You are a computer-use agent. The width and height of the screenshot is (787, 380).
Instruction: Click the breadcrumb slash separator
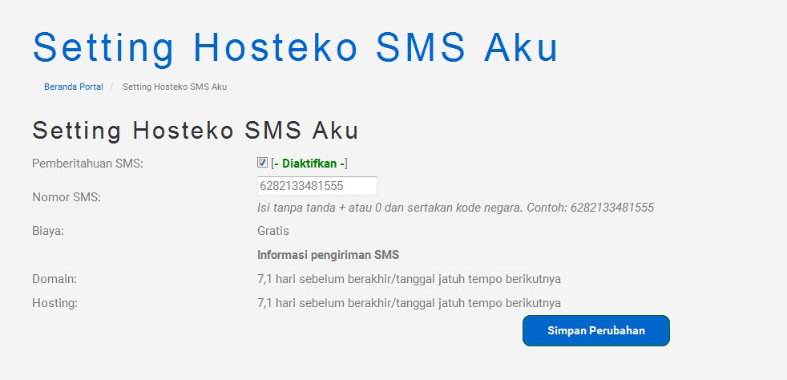click(112, 87)
